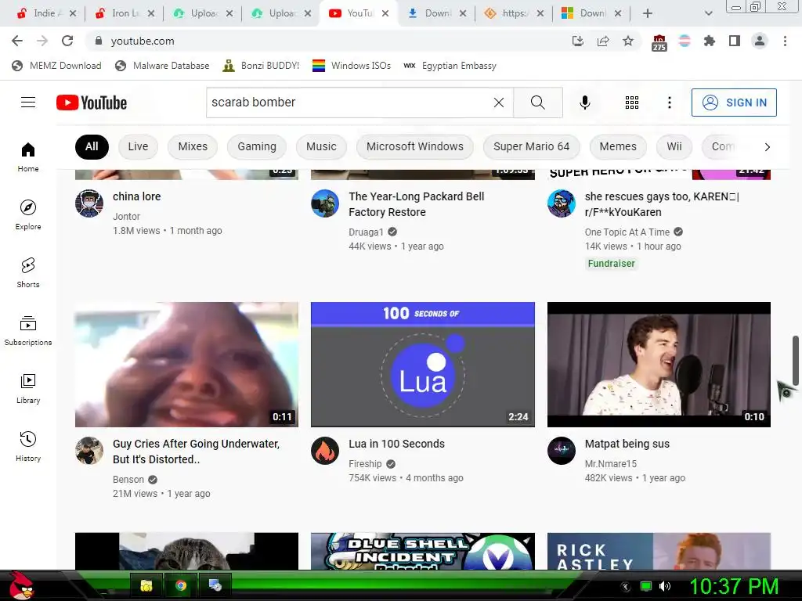Click the share page icon in address bar

603,41
